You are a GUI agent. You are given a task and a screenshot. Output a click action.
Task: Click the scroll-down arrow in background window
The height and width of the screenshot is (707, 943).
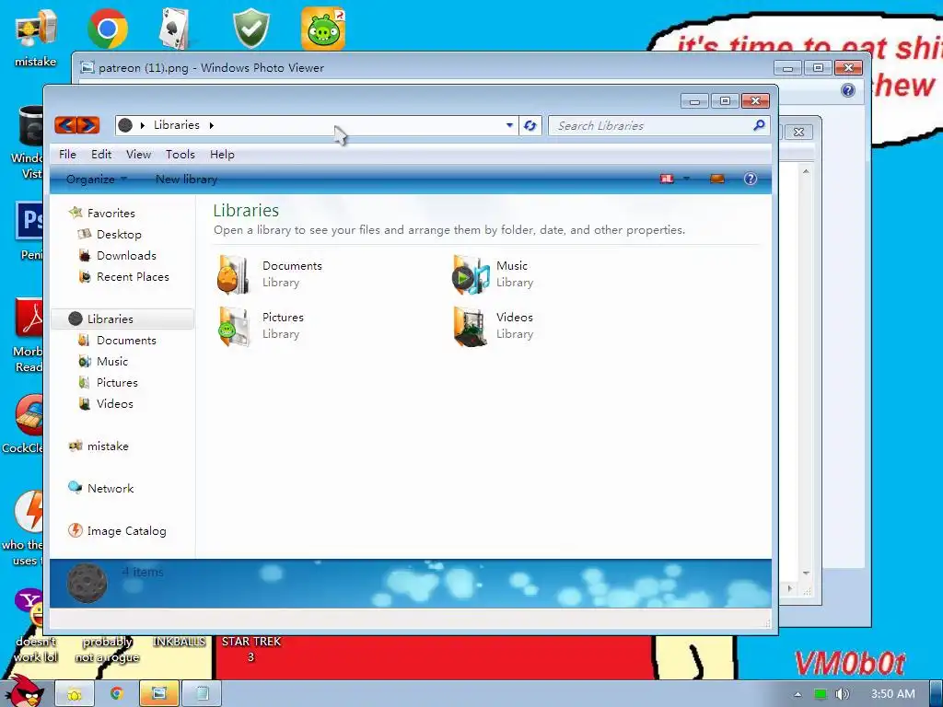(806, 573)
